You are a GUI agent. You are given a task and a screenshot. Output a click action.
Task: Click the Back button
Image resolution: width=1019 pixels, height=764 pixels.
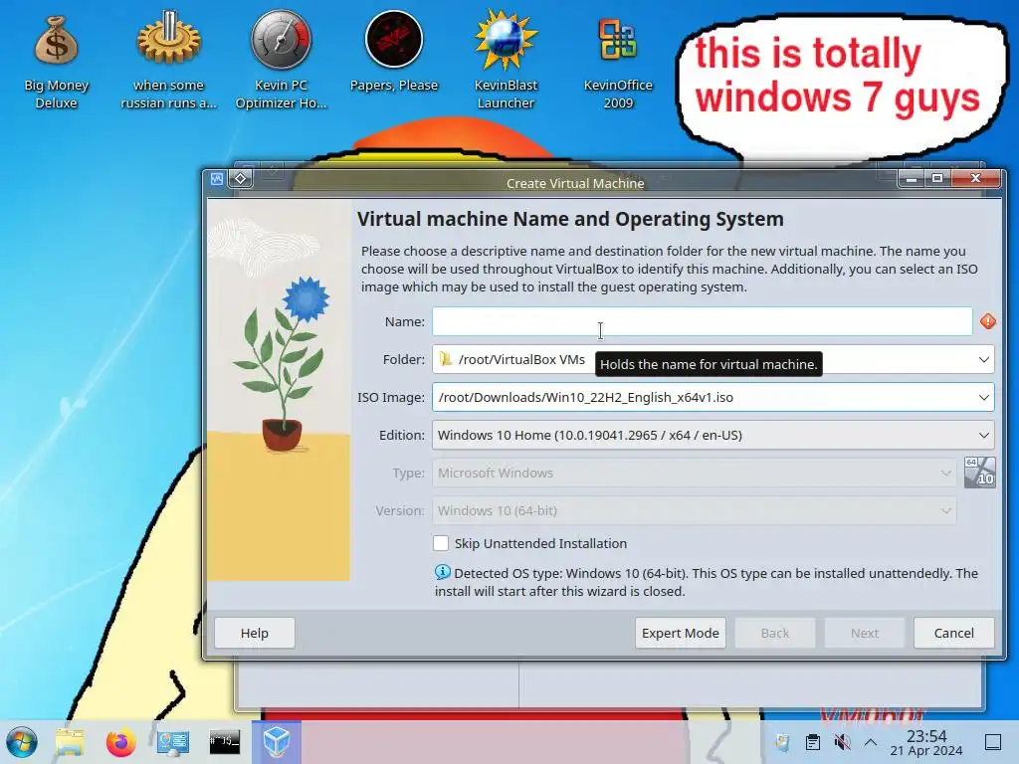pyautogui.click(x=774, y=633)
